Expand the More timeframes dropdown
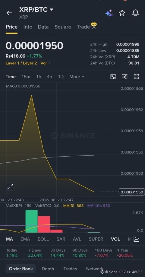 pyautogui.click(x=77, y=77)
